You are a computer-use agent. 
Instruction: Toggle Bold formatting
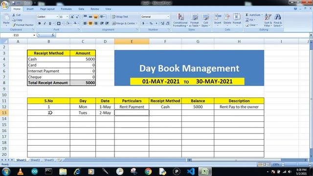coord(40,23)
